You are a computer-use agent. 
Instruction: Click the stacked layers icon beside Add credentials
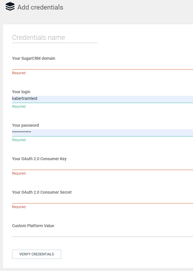(10, 7)
